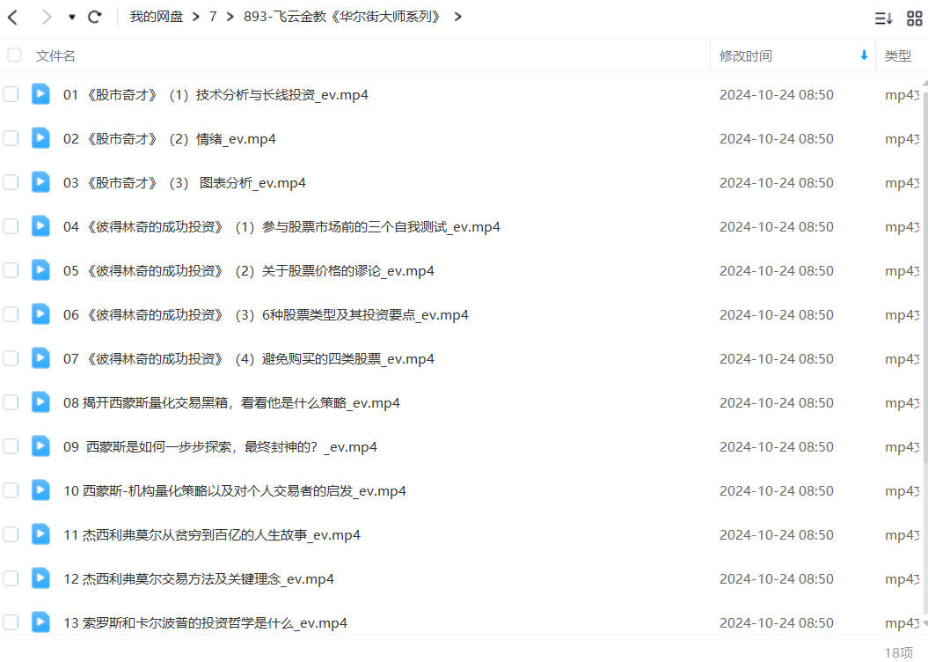Select file name 07 避免购买的四类股票_ev.mp4
Screen dimensions: 928x662
pos(249,359)
